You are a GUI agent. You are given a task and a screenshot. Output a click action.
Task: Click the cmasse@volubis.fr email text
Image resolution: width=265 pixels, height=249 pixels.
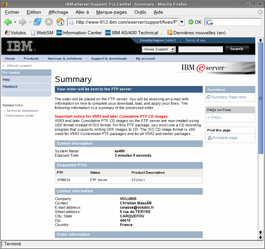click(x=137, y=207)
